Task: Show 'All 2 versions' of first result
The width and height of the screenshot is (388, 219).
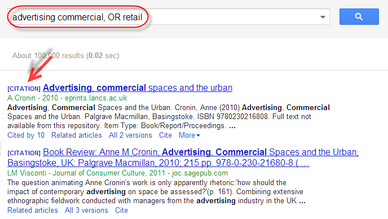Action: click(x=130, y=135)
